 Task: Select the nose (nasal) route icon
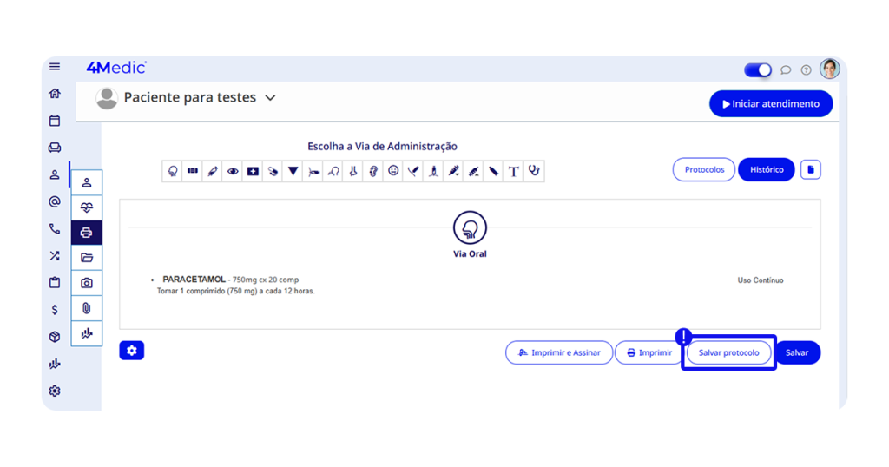point(353,171)
